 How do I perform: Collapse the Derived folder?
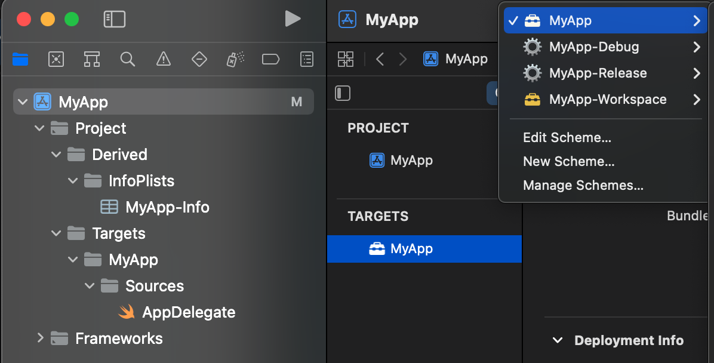(x=56, y=155)
